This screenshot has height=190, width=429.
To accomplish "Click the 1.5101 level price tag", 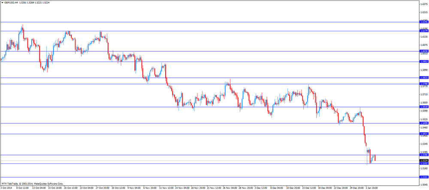I will tap(424, 177).
